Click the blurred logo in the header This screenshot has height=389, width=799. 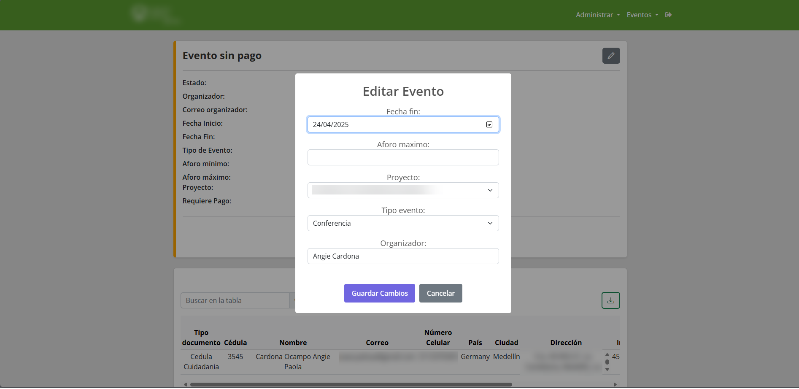[x=154, y=15]
